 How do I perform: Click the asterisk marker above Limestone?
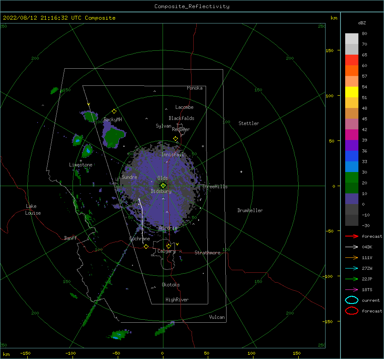click(x=81, y=161)
